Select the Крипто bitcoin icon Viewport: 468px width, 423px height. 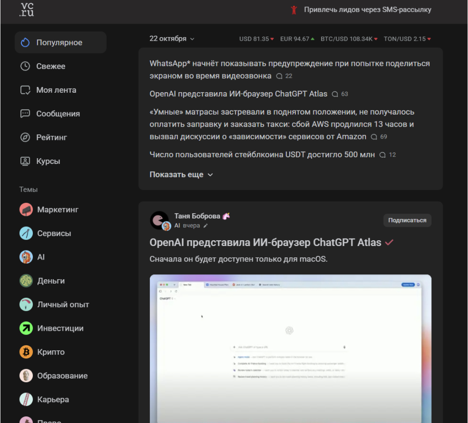26,352
